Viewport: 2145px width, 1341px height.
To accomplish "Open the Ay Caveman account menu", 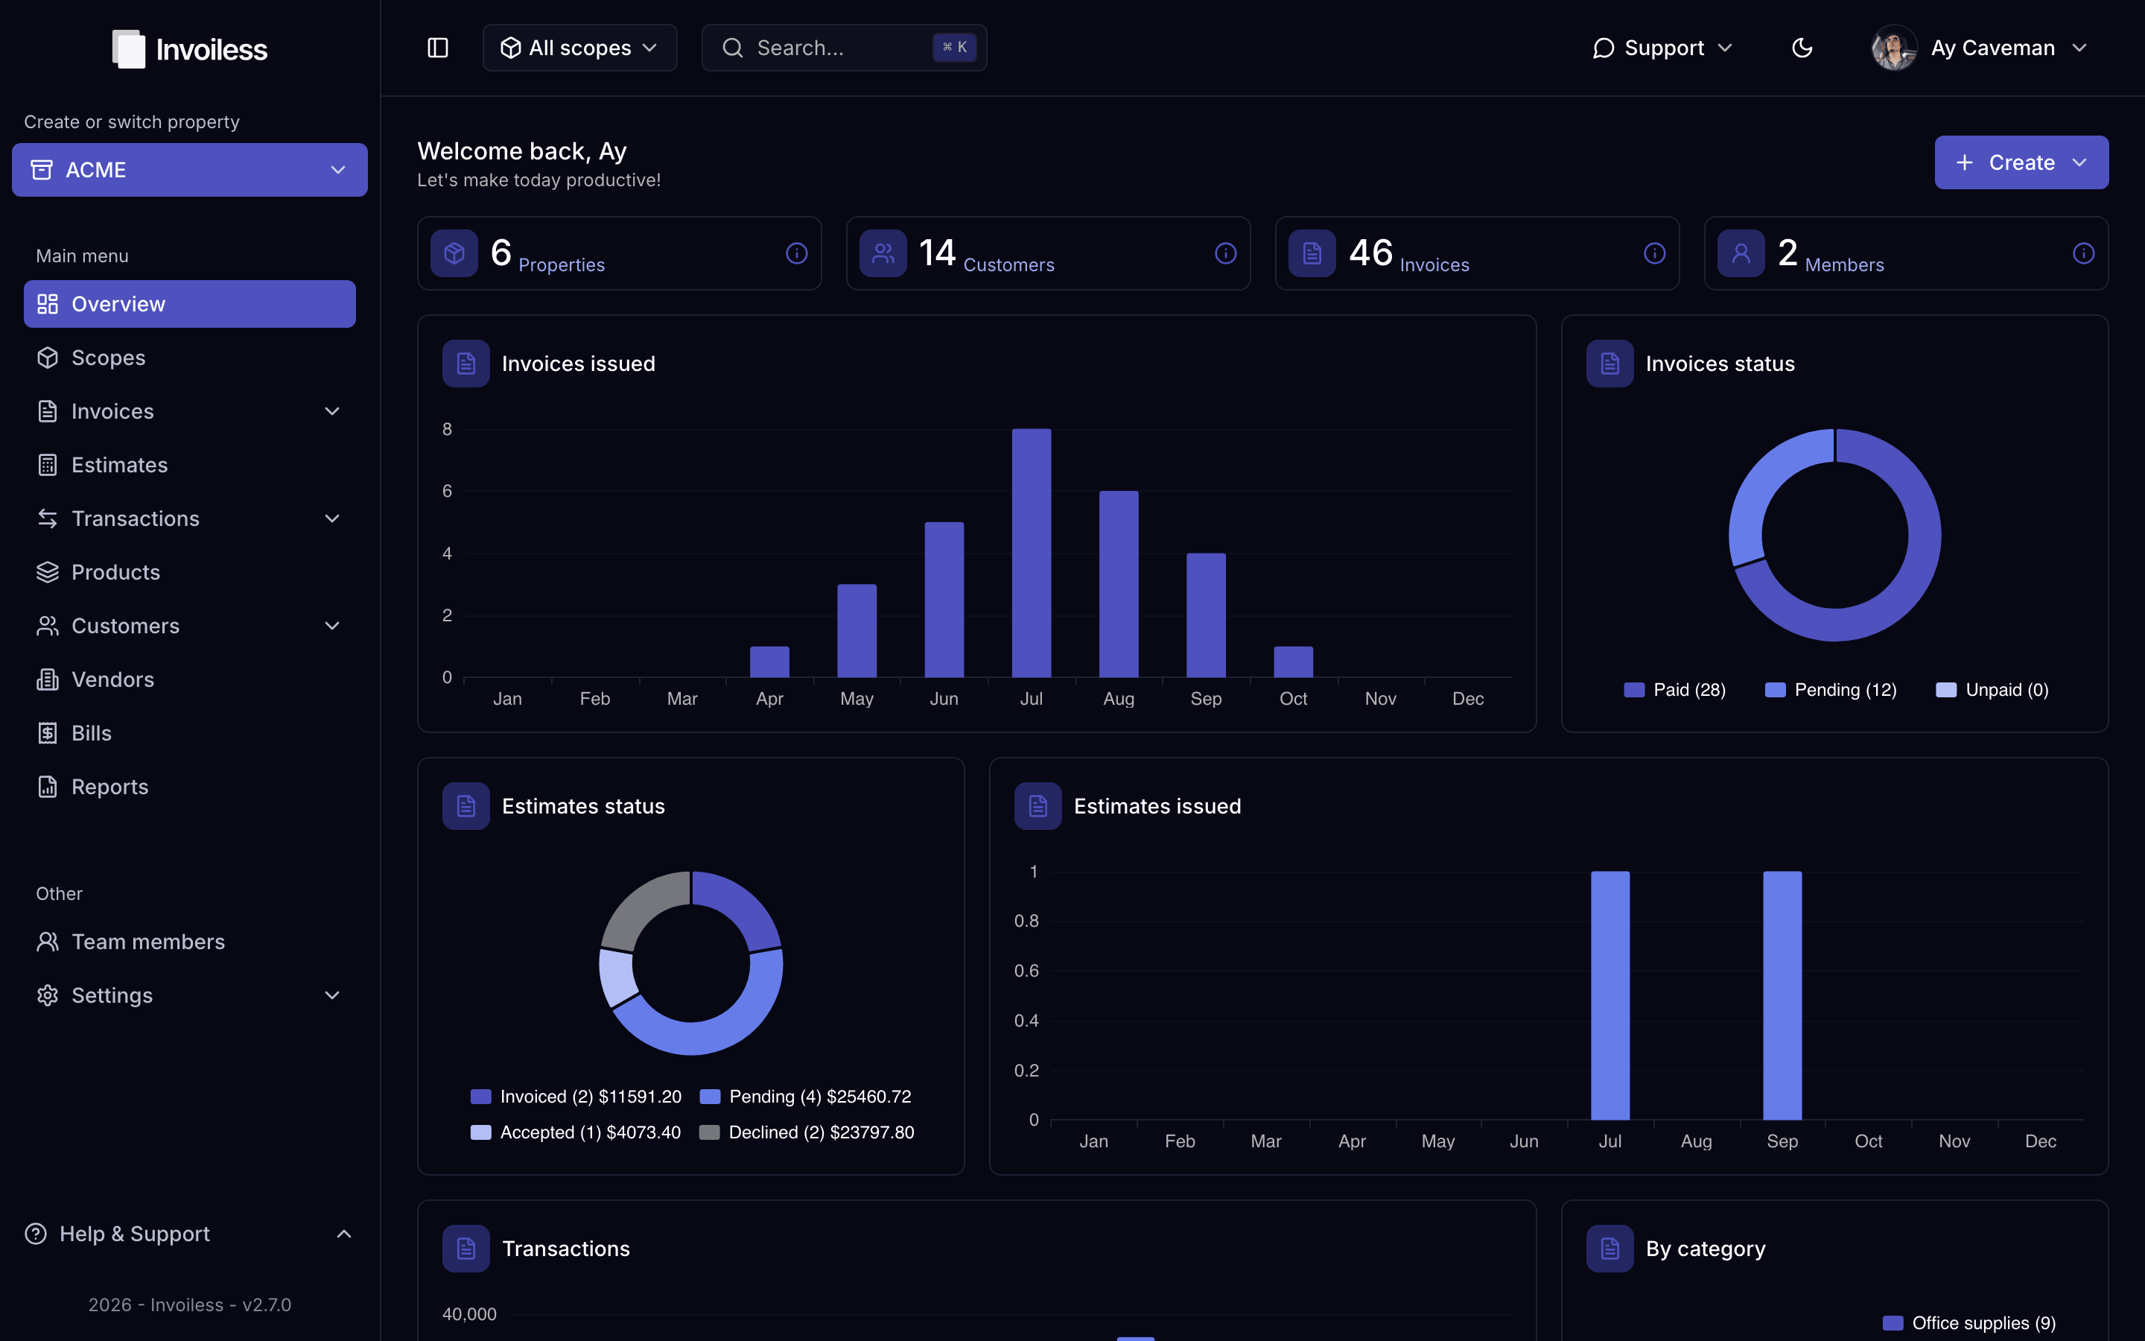I will pyautogui.click(x=1980, y=48).
